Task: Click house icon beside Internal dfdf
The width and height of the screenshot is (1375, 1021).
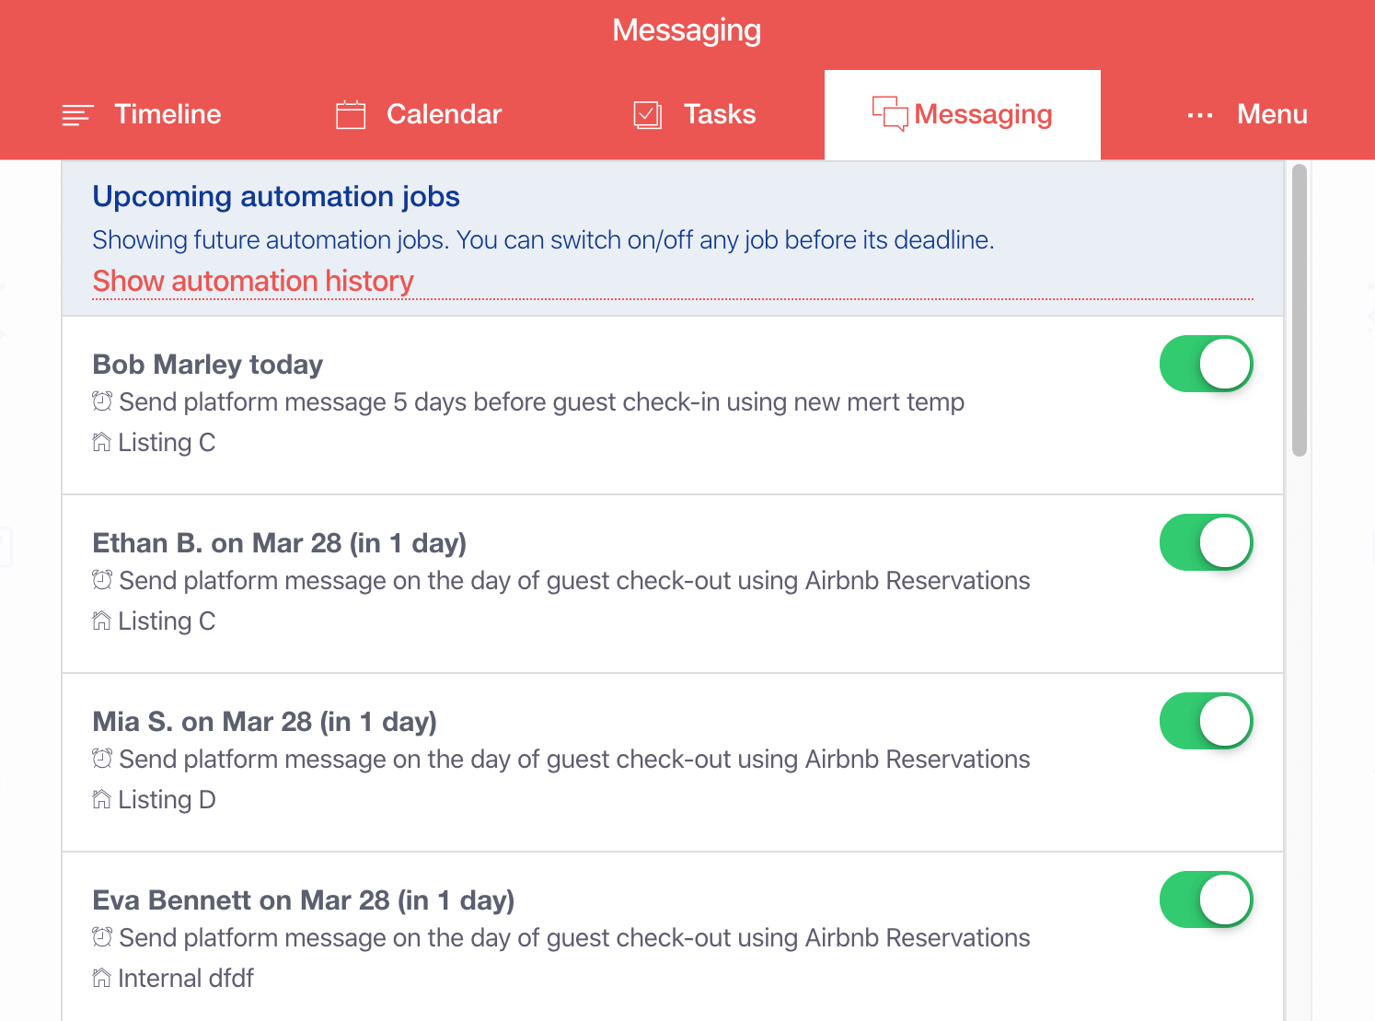Action: click(x=101, y=978)
